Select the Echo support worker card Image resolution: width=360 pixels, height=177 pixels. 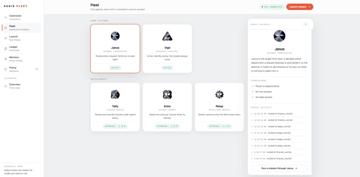(x=167, y=107)
